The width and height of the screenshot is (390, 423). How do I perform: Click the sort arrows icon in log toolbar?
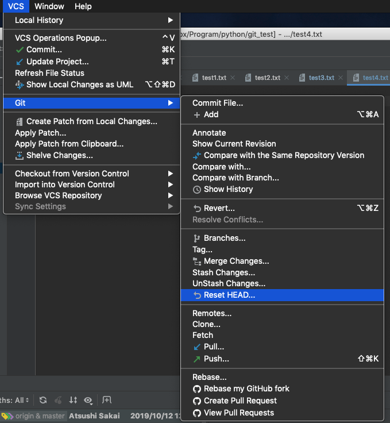tap(73, 400)
